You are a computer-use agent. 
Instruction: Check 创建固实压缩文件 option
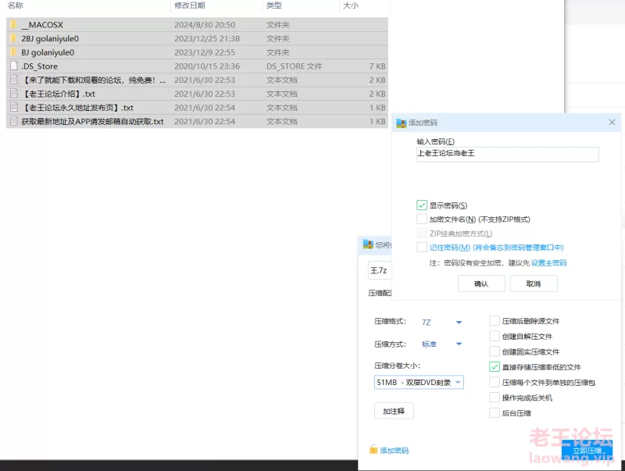point(495,351)
